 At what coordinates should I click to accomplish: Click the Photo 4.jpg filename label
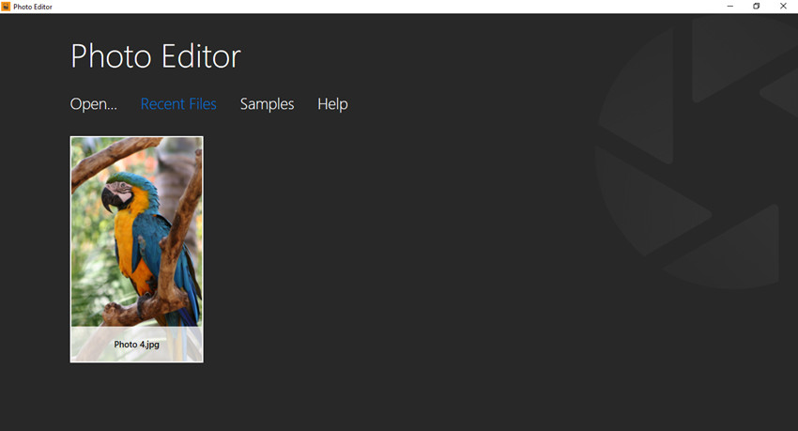click(x=136, y=345)
